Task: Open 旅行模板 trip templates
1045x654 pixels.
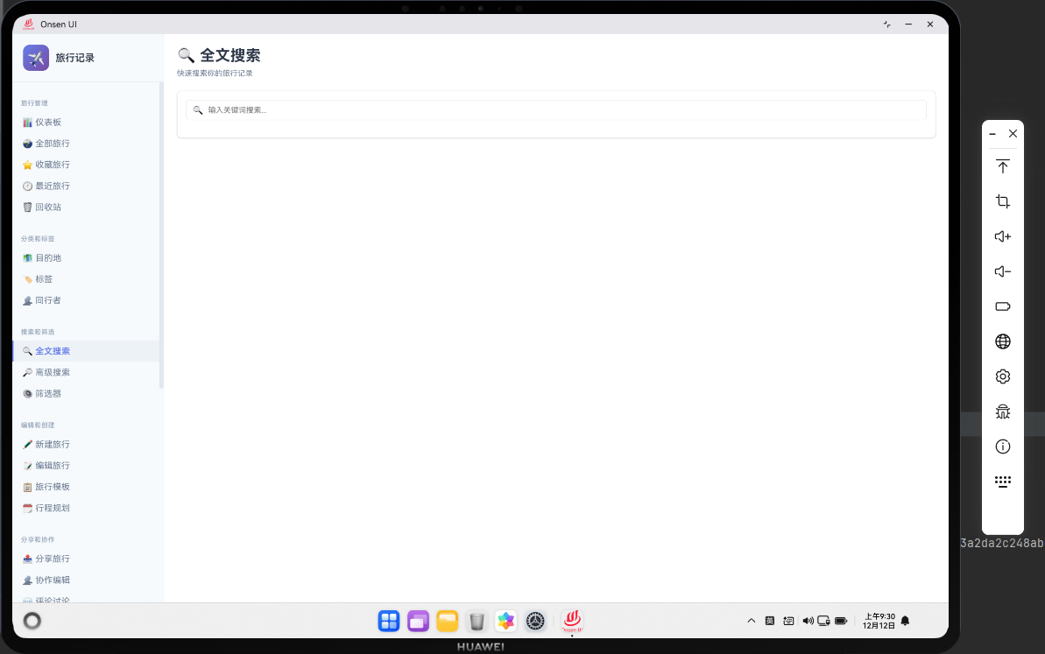Action: [x=53, y=486]
